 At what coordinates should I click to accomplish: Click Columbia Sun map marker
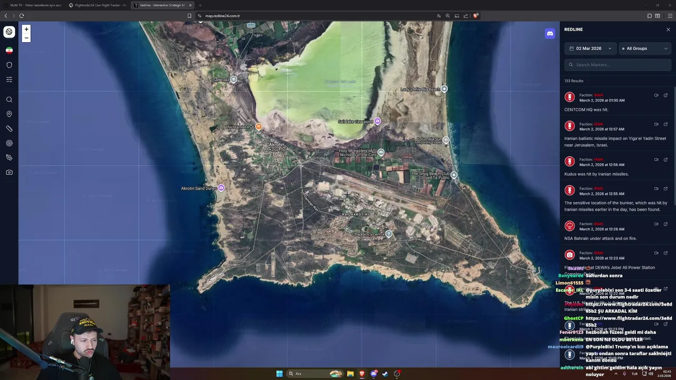click(x=446, y=140)
